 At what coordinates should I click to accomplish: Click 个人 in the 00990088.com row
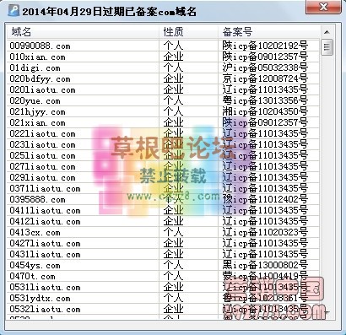coord(173,46)
